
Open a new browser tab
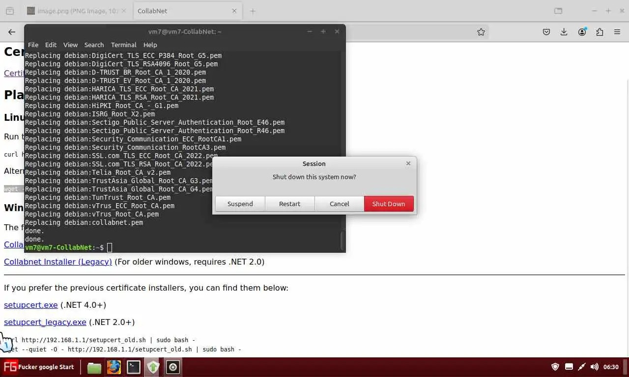[x=253, y=11]
